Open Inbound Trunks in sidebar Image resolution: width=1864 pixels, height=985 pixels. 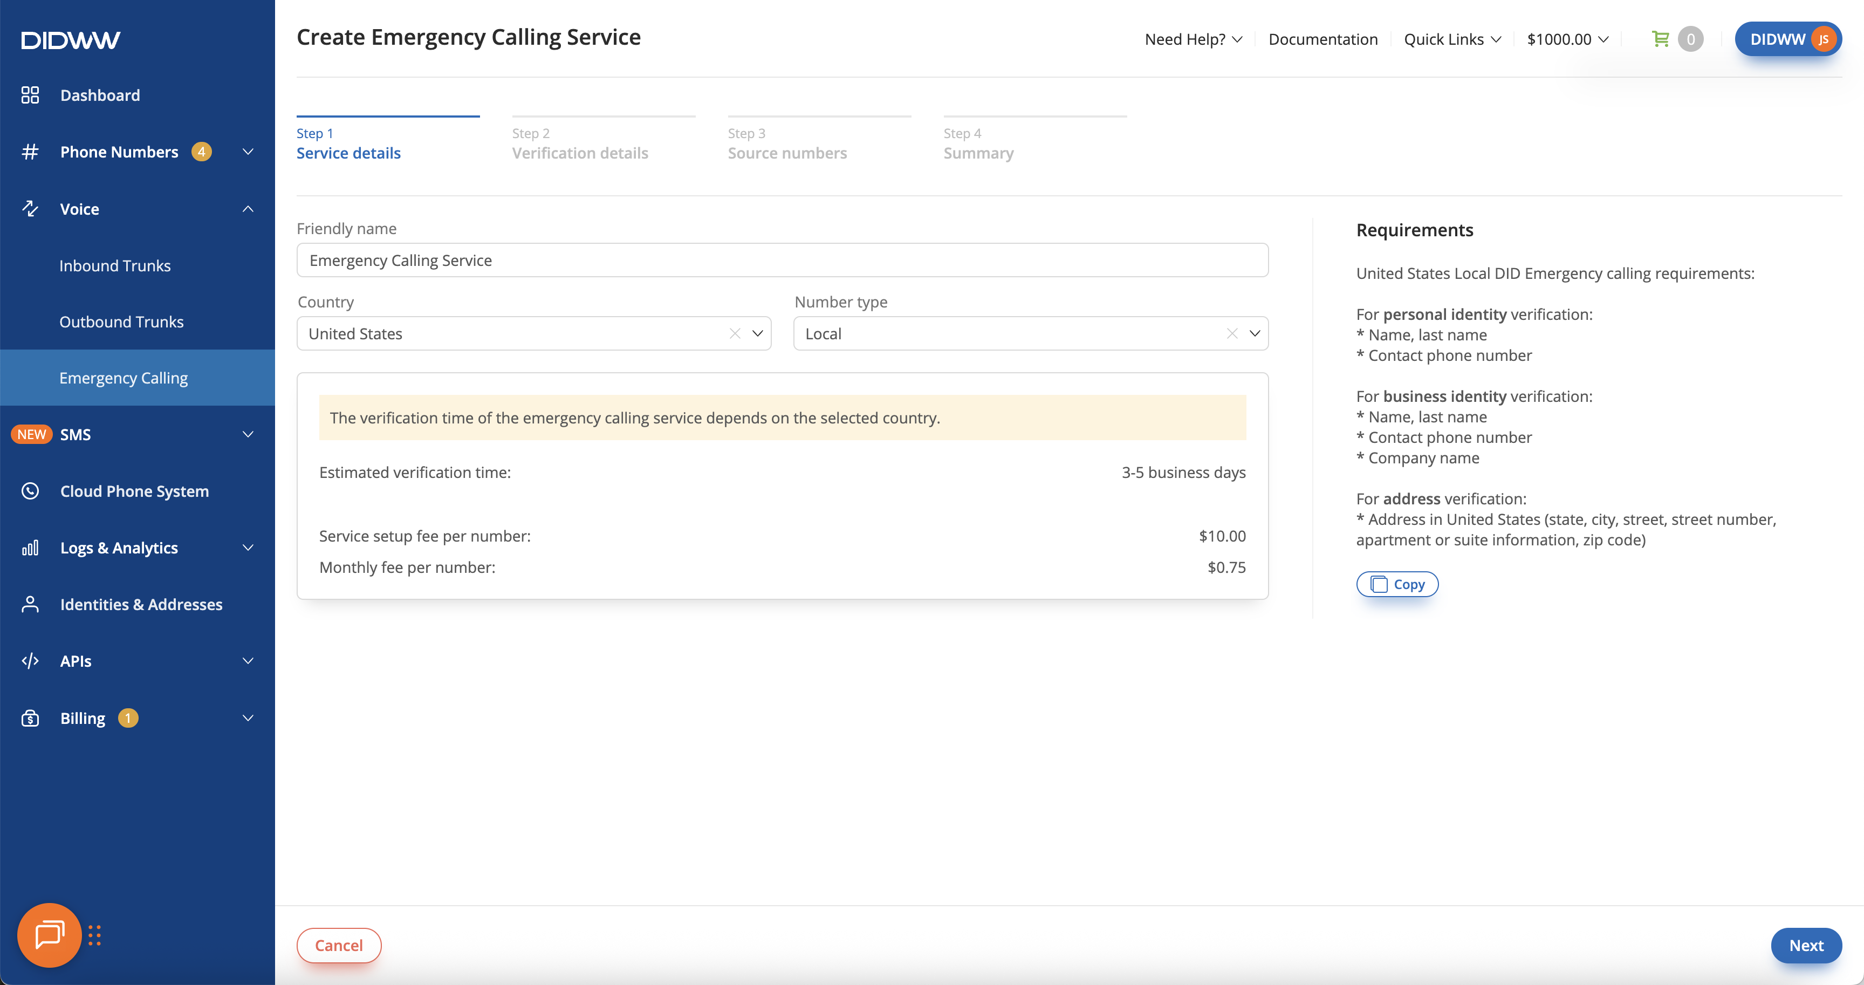pyautogui.click(x=115, y=265)
